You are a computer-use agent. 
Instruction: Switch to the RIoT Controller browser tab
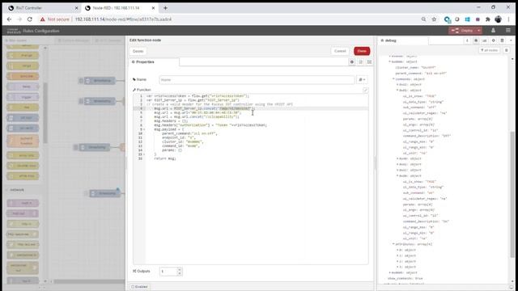pyautogui.click(x=39, y=8)
